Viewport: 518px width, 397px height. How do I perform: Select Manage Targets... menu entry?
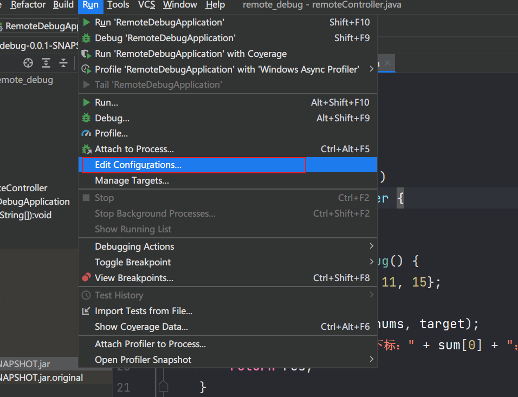coord(132,180)
